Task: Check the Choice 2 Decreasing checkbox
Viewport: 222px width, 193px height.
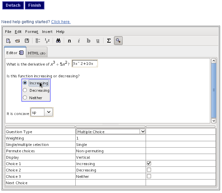Action: [149, 170]
